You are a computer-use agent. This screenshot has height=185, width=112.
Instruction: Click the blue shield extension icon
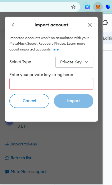pyautogui.click(x=108, y=7)
